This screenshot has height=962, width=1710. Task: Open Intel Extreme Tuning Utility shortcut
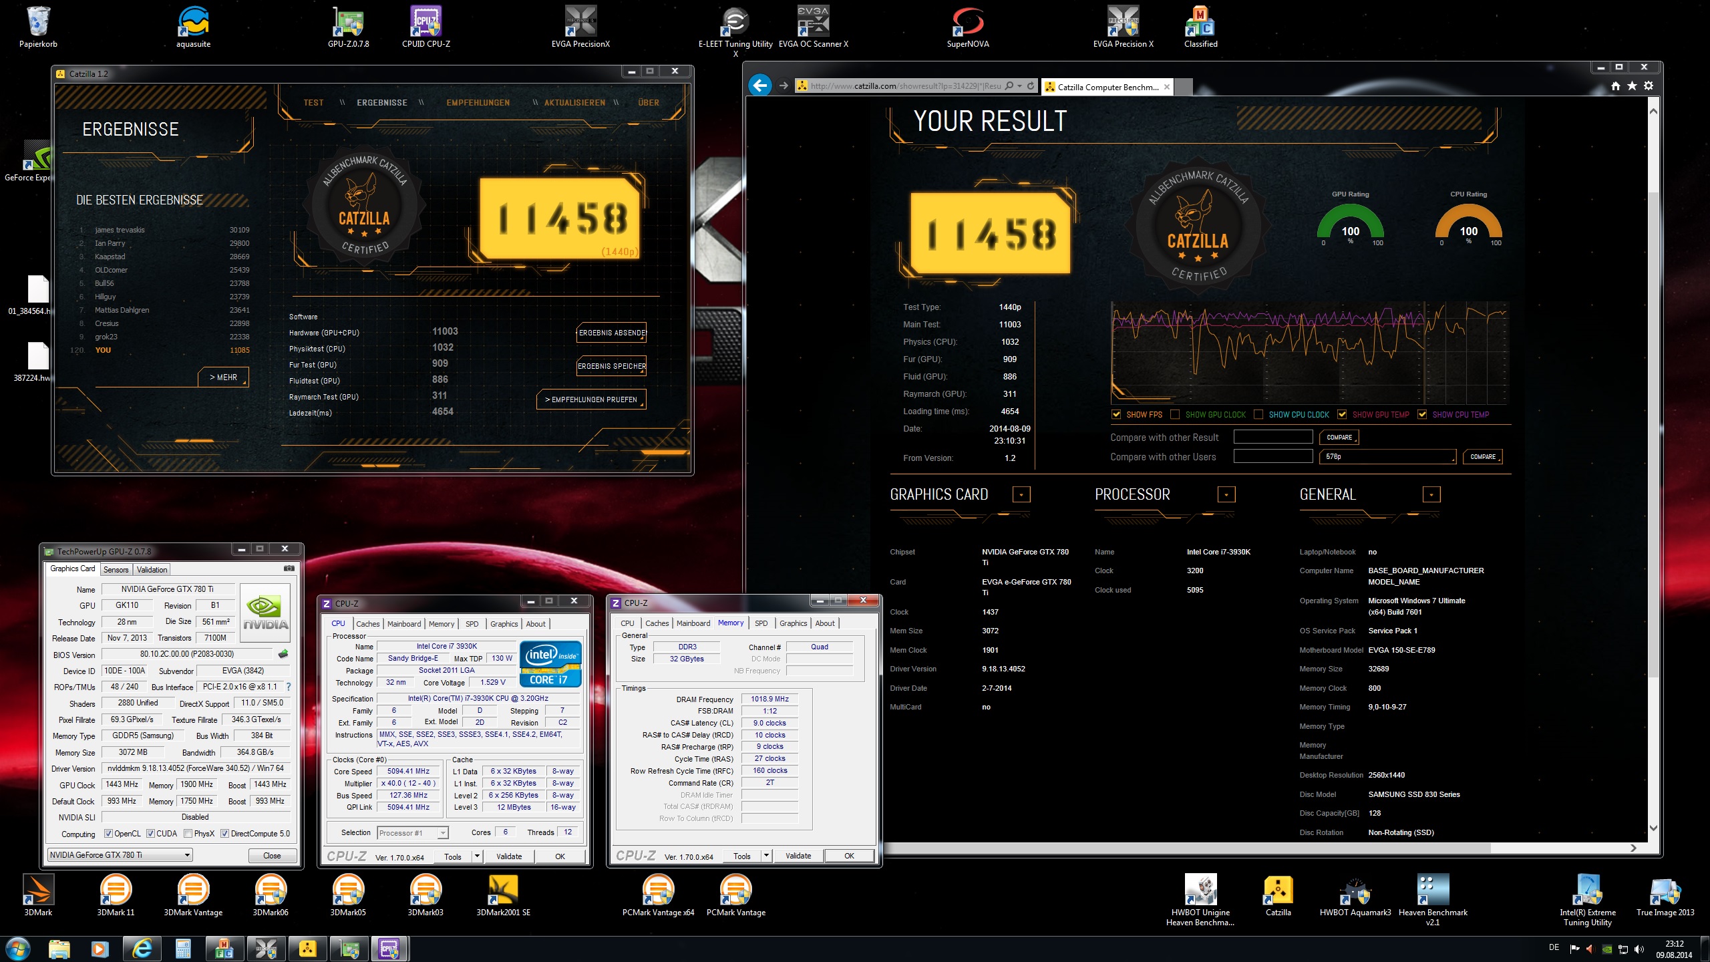point(1588,900)
